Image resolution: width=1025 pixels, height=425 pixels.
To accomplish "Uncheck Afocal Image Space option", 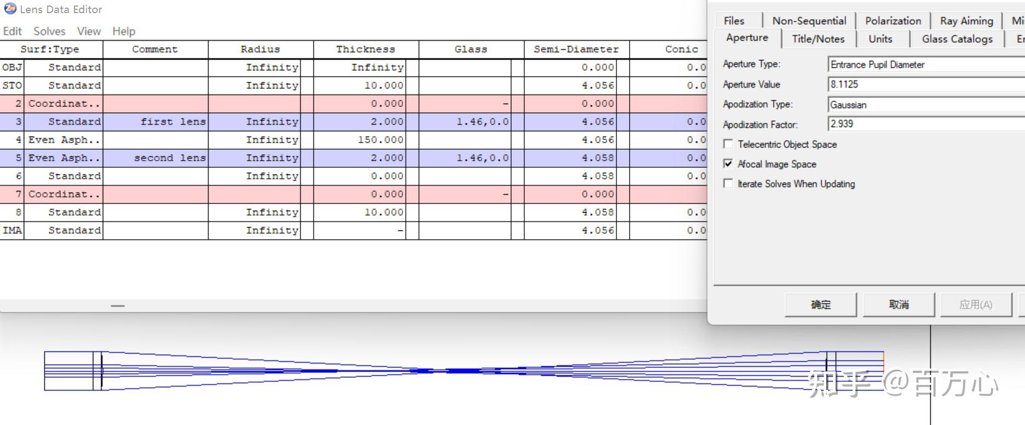I will click(x=728, y=164).
